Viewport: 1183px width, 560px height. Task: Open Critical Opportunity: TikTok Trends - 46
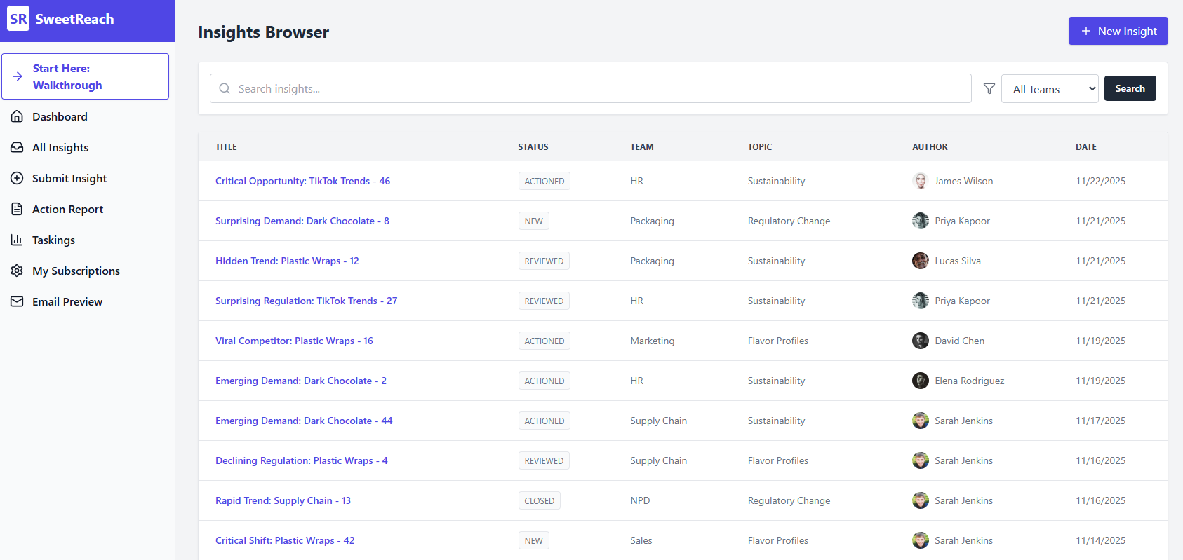pos(302,181)
